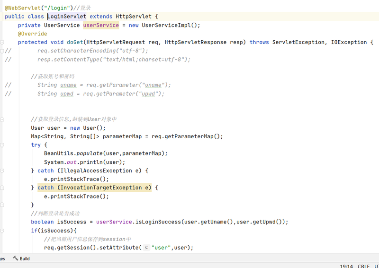The height and width of the screenshot is (268, 379).
Task: Open the CRLF line separator selector
Action: point(363,266)
